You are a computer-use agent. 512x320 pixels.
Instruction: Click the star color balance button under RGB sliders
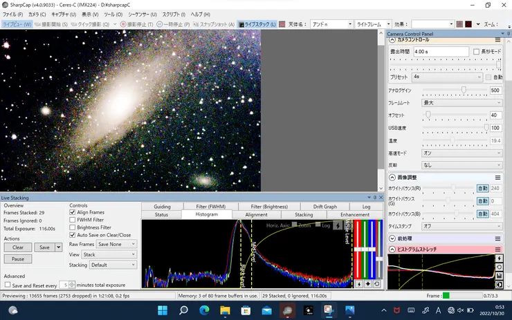pyautogui.click(x=367, y=284)
